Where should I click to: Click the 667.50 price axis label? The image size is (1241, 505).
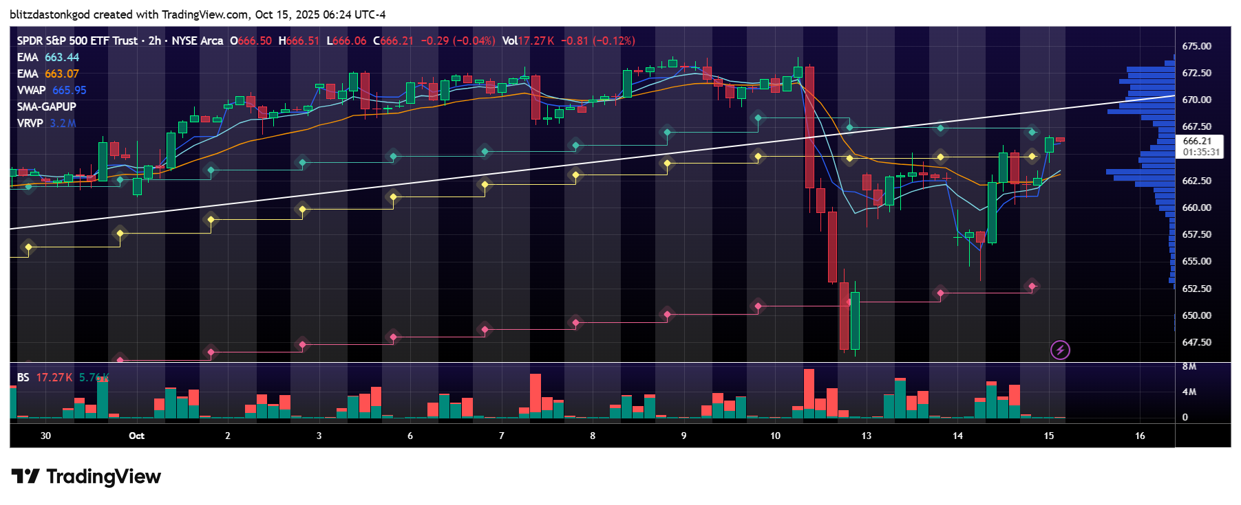1197,126
